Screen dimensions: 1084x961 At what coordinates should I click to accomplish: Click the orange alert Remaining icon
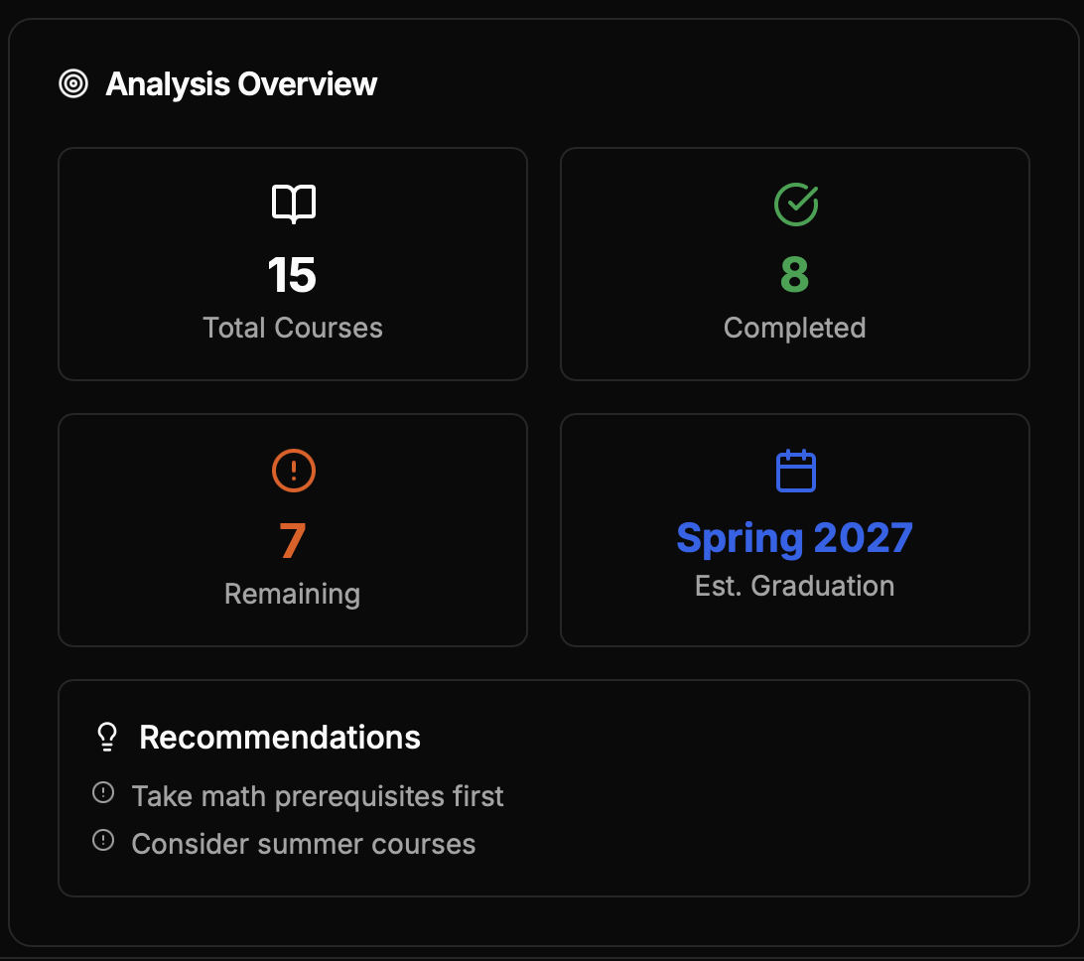(293, 470)
